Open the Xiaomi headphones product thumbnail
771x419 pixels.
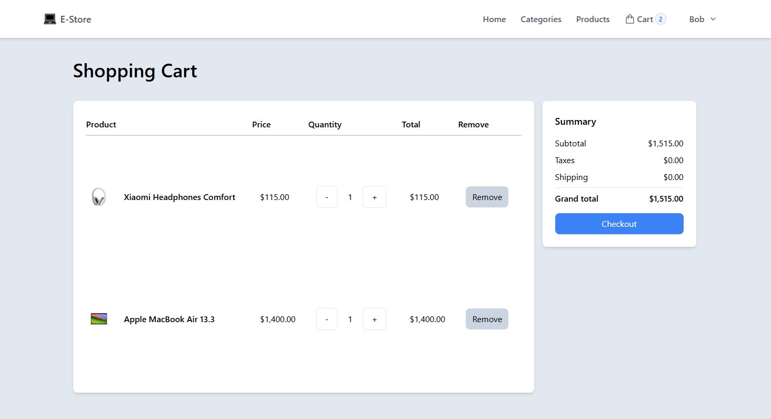pos(99,197)
